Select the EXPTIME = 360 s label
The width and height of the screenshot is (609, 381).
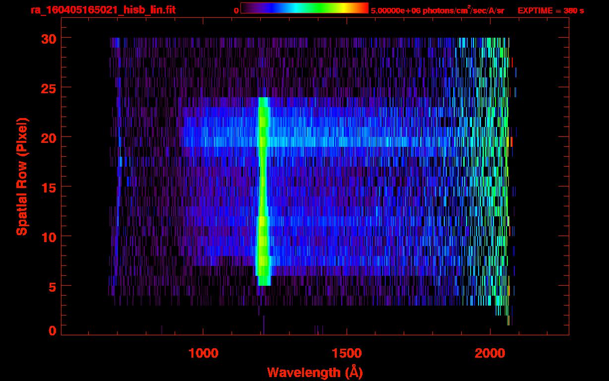pos(550,10)
